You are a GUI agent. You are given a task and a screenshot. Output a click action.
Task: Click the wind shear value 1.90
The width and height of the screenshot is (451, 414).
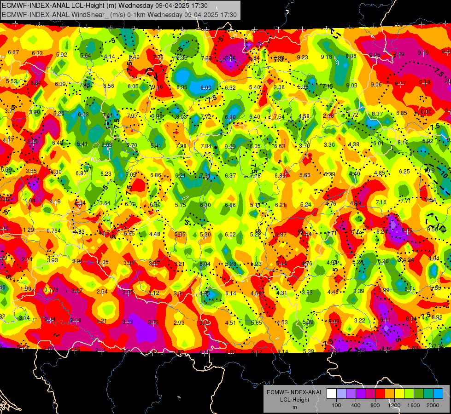coord(26,289)
